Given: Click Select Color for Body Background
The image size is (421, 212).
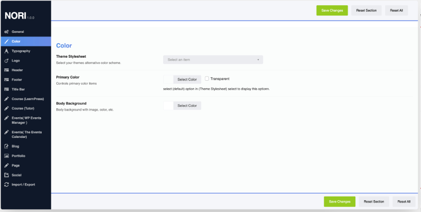Looking at the screenshot, I should pyautogui.click(x=187, y=106).
